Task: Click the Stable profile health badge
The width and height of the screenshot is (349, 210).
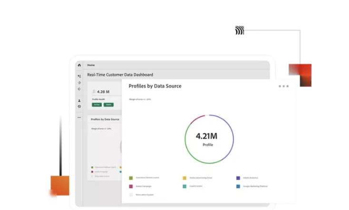Action: coord(108,104)
